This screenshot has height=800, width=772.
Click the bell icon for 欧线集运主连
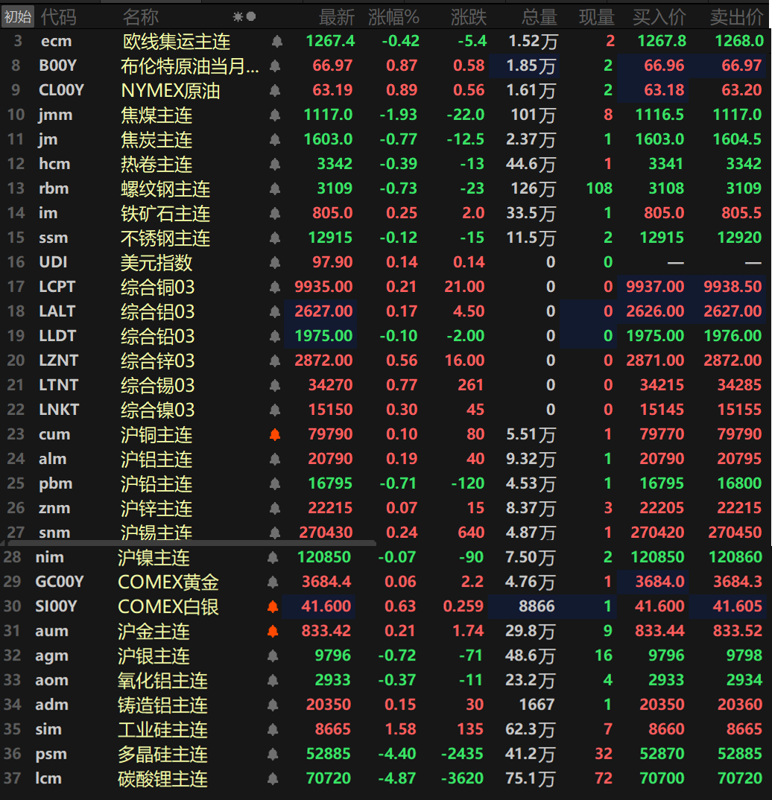pos(275,42)
